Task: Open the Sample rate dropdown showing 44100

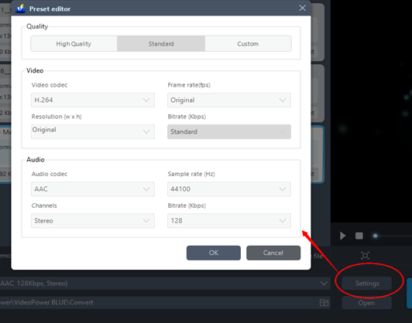Action: click(x=229, y=189)
